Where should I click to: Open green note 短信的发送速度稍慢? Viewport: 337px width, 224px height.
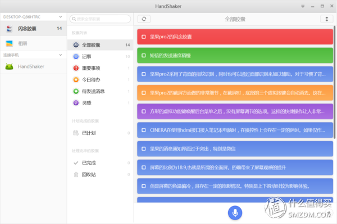[x=235, y=56]
